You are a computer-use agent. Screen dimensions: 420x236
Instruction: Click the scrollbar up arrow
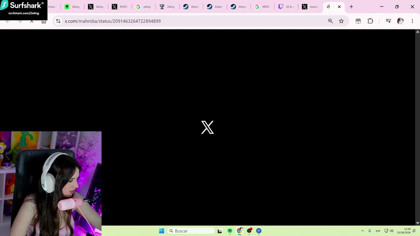click(417, 31)
